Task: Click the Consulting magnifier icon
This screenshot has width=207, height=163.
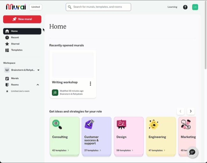Action: click(57, 124)
